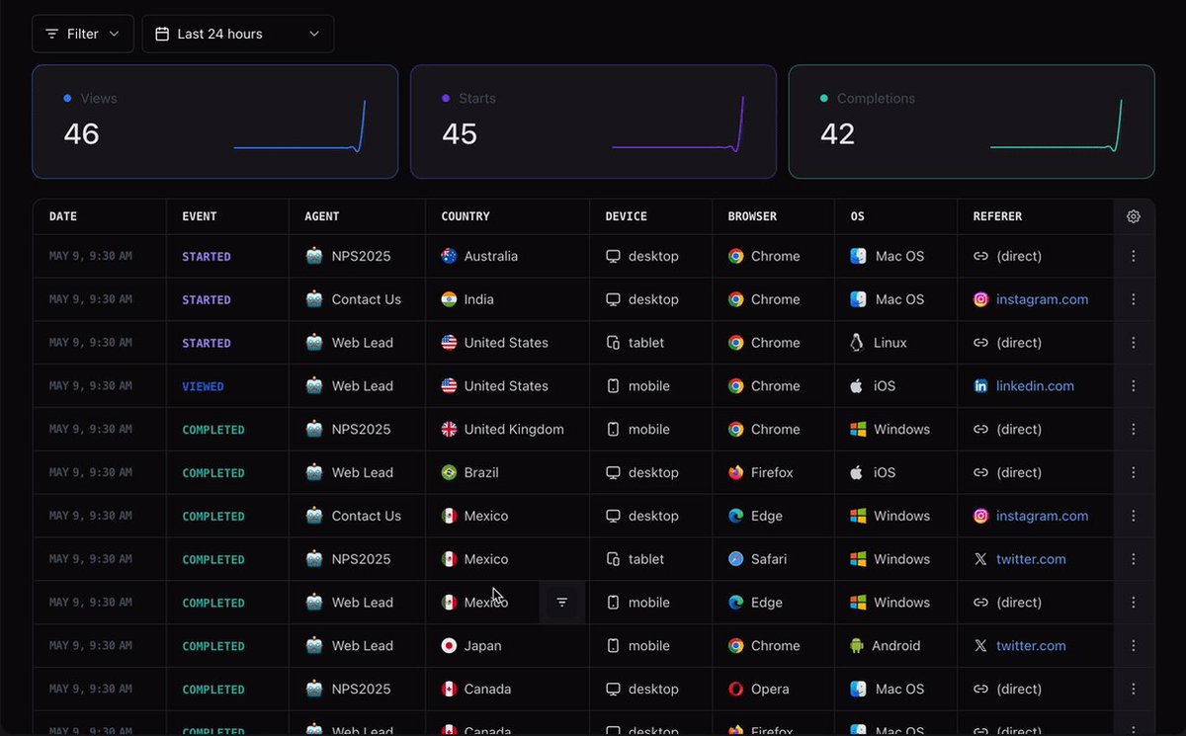The image size is (1186, 736).
Task: Select the Completions stat card
Action: (972, 122)
